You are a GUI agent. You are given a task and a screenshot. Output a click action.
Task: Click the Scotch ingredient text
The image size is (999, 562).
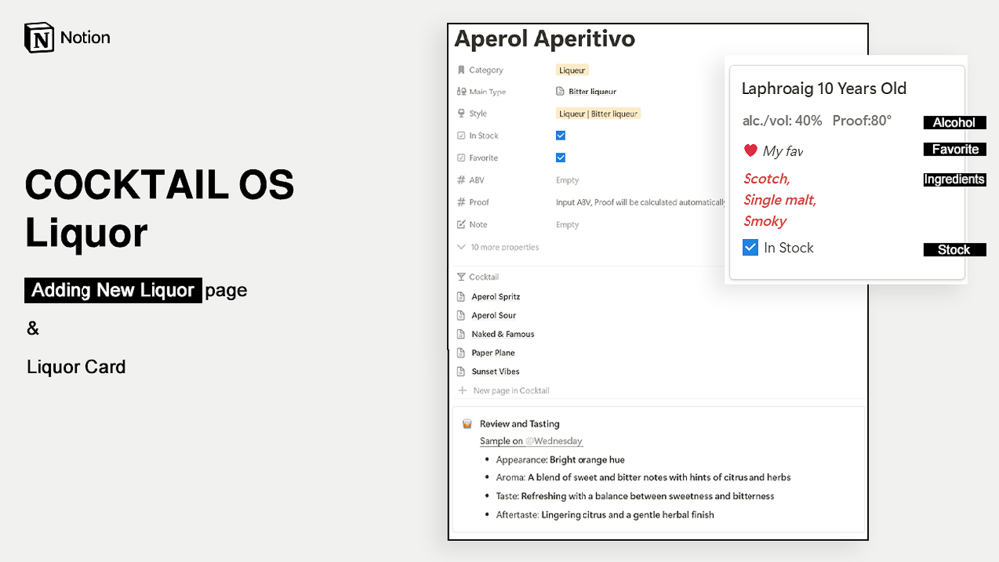click(766, 179)
